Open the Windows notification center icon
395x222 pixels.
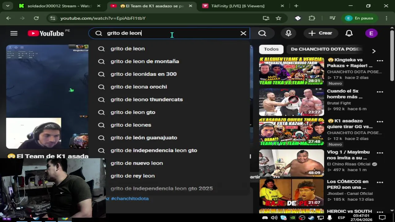[x=383, y=218]
